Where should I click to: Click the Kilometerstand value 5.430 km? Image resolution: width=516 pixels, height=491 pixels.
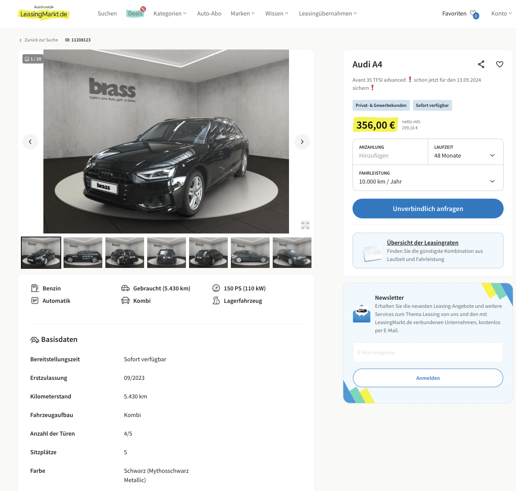136,397
